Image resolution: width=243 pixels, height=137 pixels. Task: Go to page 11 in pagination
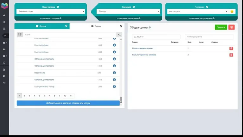pyautogui.click(x=71, y=95)
